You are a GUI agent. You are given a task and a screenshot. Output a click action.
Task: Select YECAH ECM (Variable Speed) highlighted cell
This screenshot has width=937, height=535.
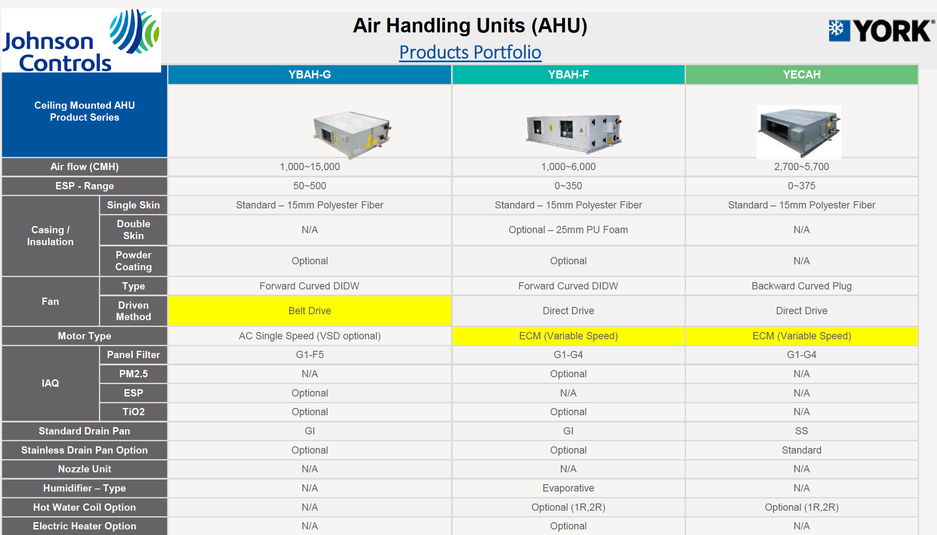pyautogui.click(x=801, y=336)
